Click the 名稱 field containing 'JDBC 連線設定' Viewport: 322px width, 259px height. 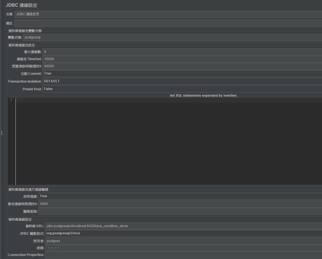point(166,14)
